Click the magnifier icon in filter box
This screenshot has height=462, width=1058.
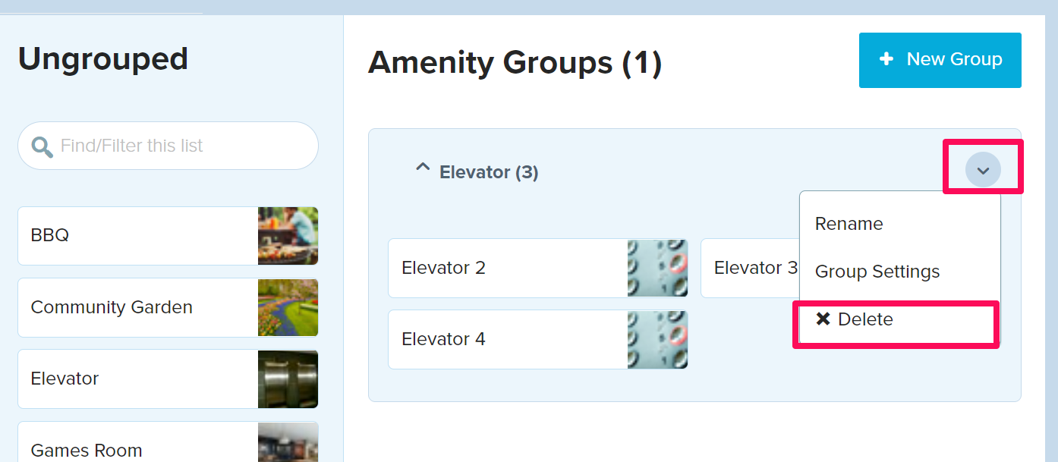click(x=42, y=146)
